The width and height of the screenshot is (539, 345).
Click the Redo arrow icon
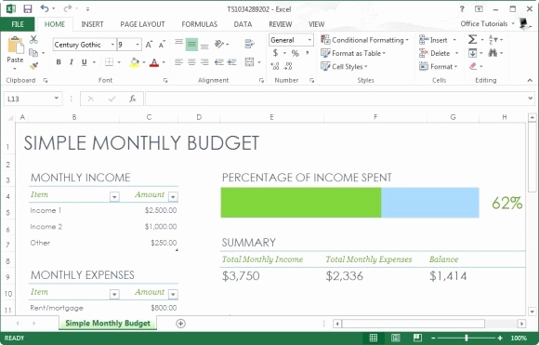(68, 8)
